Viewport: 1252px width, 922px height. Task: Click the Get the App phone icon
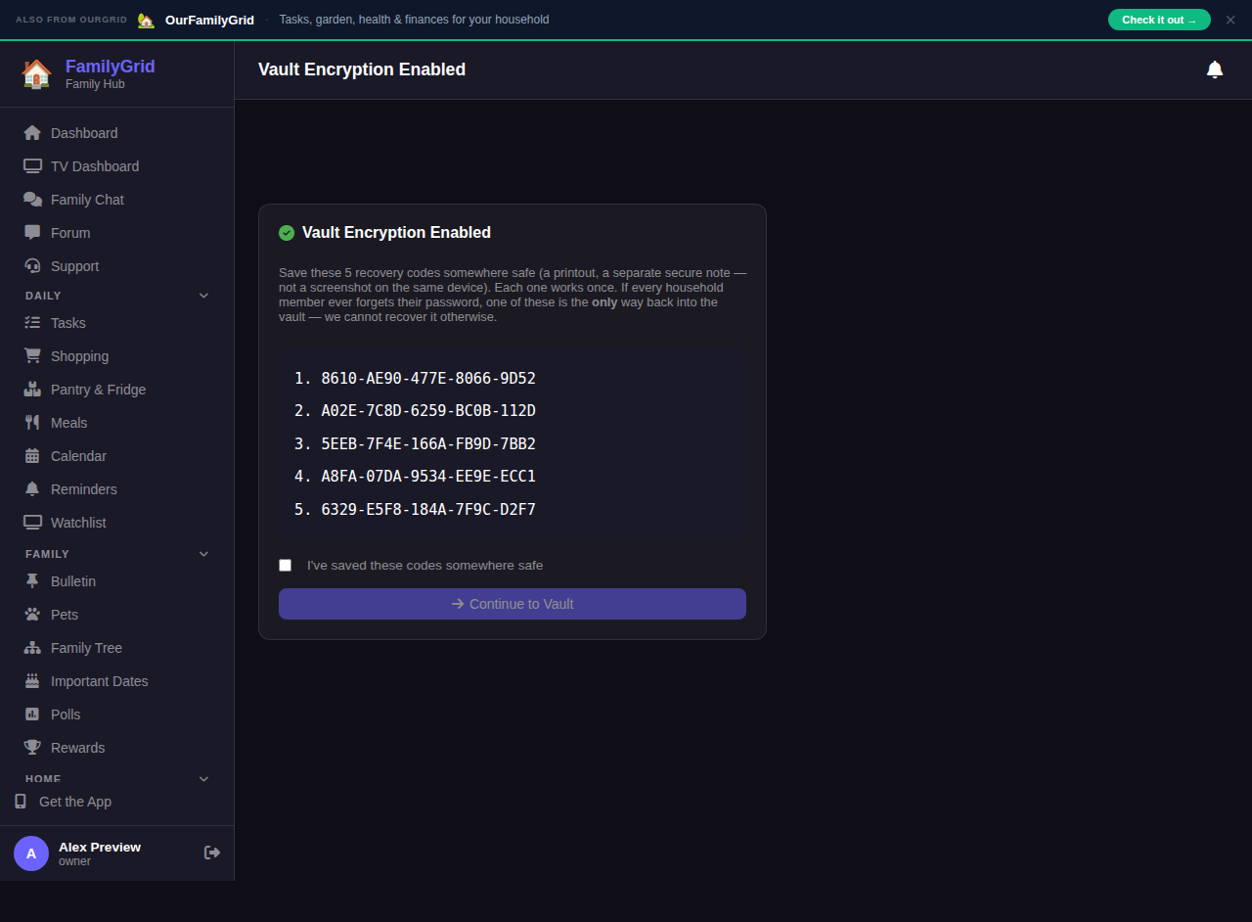21,802
